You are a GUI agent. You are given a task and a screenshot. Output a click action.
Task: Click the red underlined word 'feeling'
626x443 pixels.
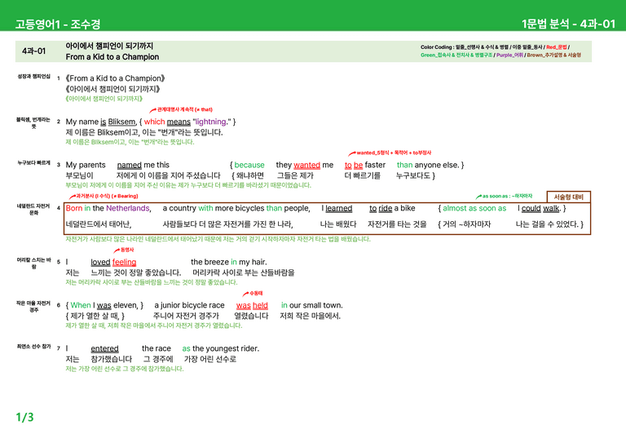coord(124,262)
